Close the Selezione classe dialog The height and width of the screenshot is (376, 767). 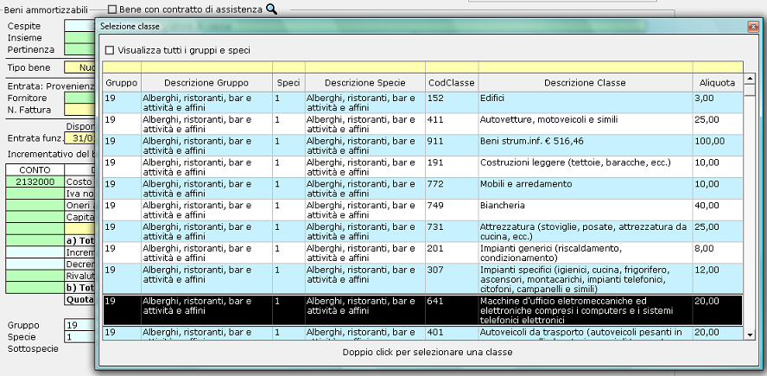[x=753, y=27]
